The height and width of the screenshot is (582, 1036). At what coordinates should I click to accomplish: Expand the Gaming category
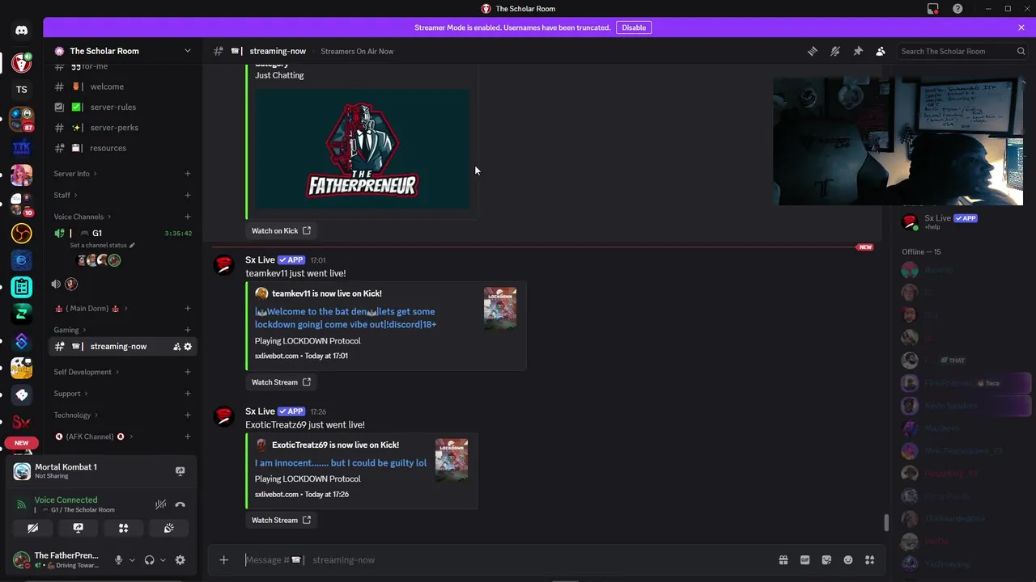point(70,330)
